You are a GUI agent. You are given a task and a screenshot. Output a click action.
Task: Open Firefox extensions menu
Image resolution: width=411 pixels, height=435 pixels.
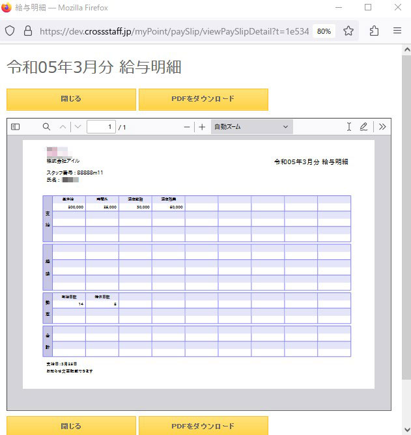click(374, 31)
